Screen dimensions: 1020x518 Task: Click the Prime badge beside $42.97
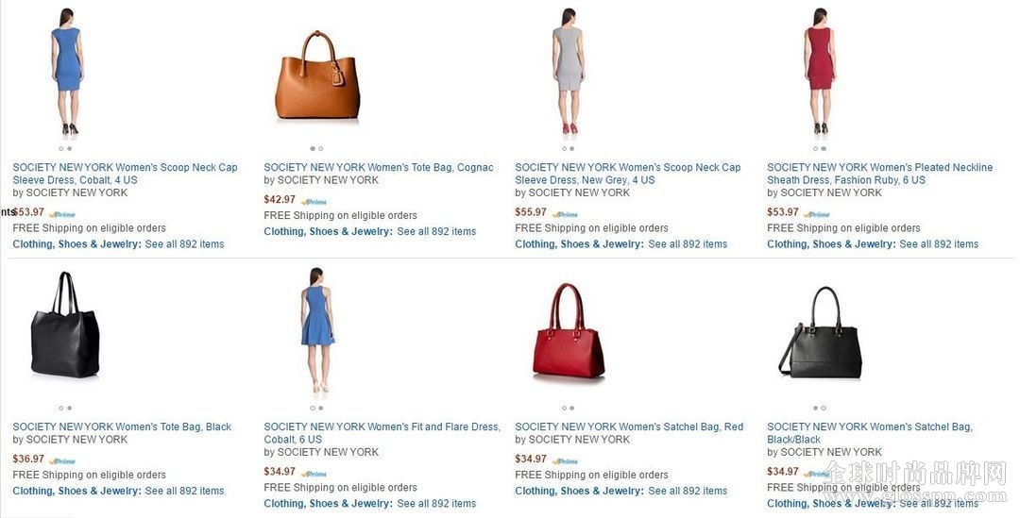pyautogui.click(x=314, y=202)
